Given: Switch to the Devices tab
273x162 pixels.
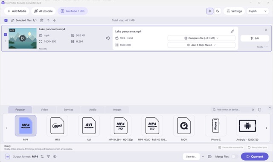Looking at the screenshot, I should coord(68,110).
